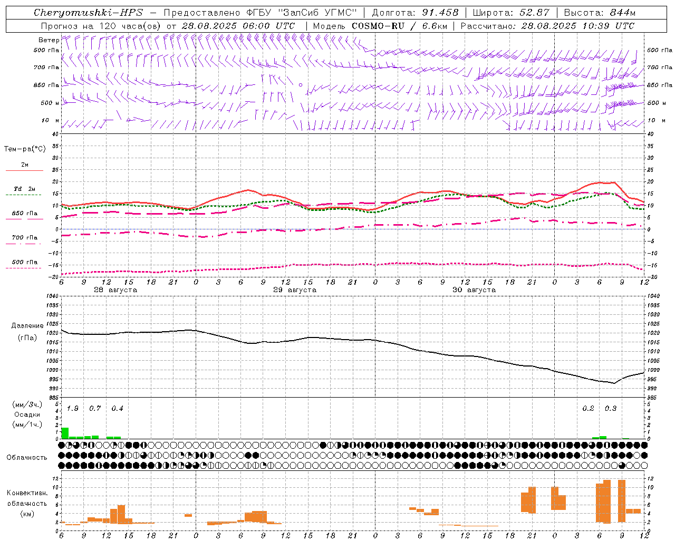Click the '2м' temperature legend entry
Image resolution: width=675 pixels, height=540 pixels.
coord(25,165)
